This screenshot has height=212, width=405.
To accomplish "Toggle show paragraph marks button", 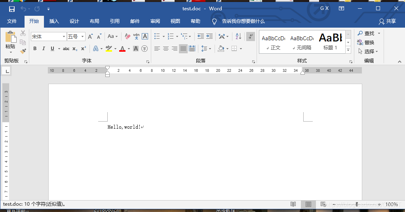I will click(251, 36).
